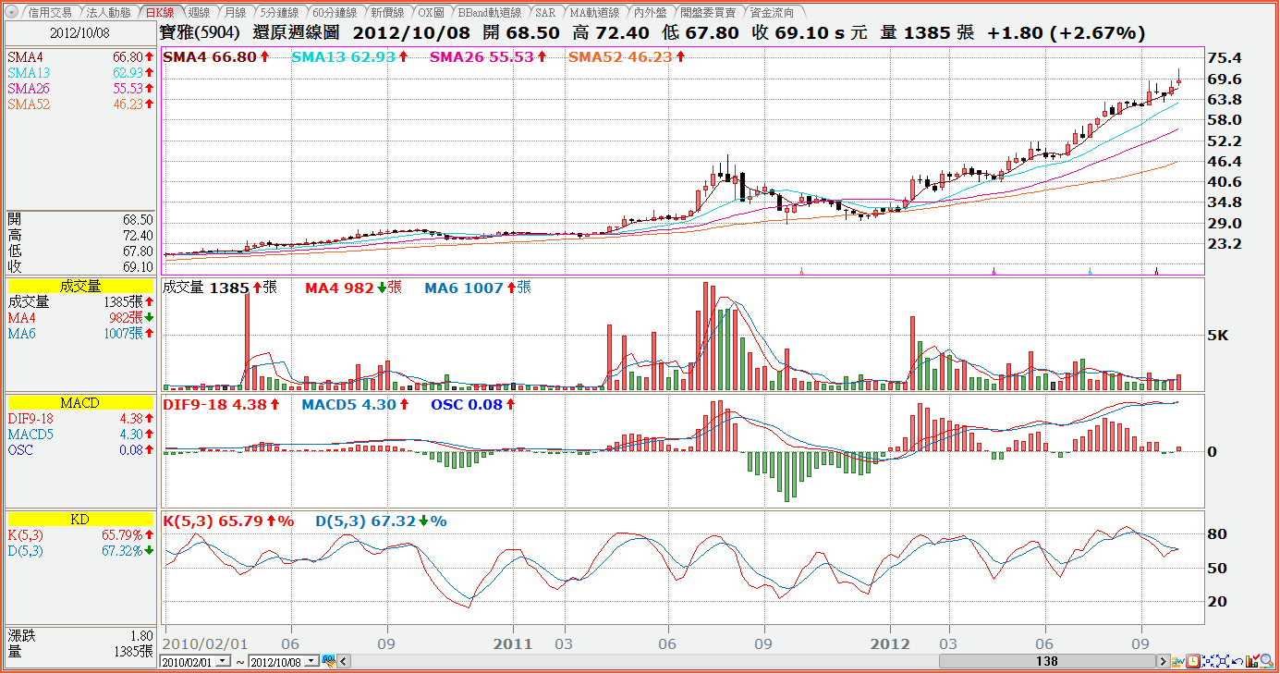Open the wave-line chart icon at bottom right
The image size is (1280, 674).
[x=1178, y=661]
